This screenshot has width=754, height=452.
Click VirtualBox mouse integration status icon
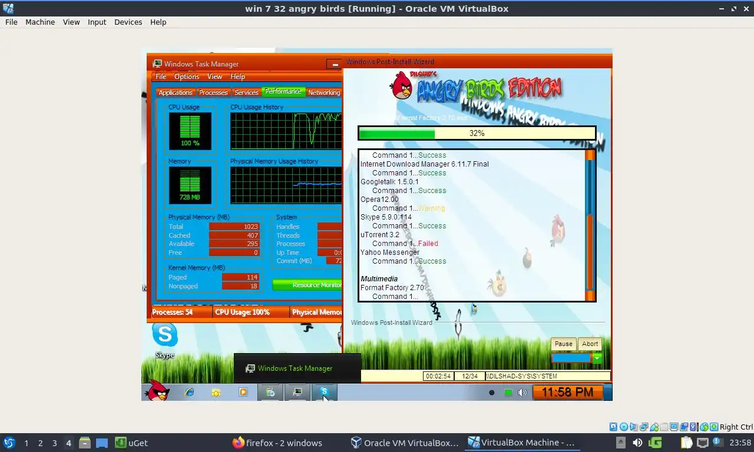[x=704, y=427]
